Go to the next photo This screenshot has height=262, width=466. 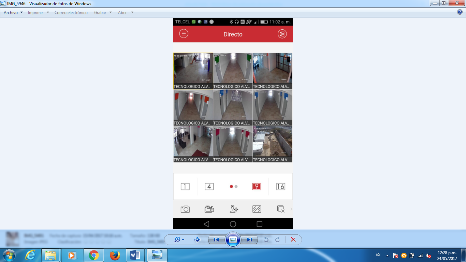(249, 240)
